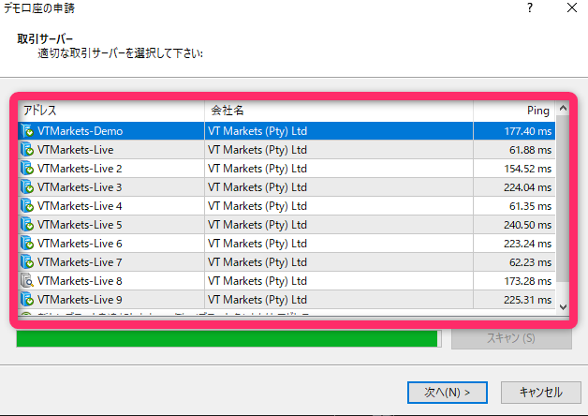Image resolution: width=588 pixels, height=416 pixels.
Task: Click the 177.40 ms ping value
Action: click(528, 131)
